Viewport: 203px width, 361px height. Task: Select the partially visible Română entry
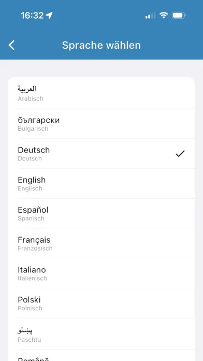(102, 355)
